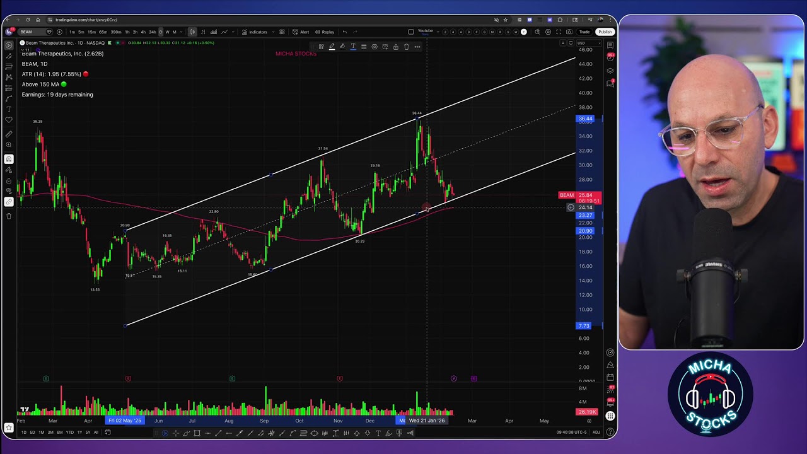This screenshot has width=807, height=454.
Task: Click the Alert button
Action: point(301,32)
